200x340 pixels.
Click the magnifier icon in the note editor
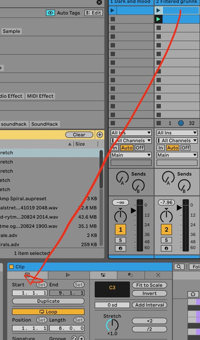179,267
